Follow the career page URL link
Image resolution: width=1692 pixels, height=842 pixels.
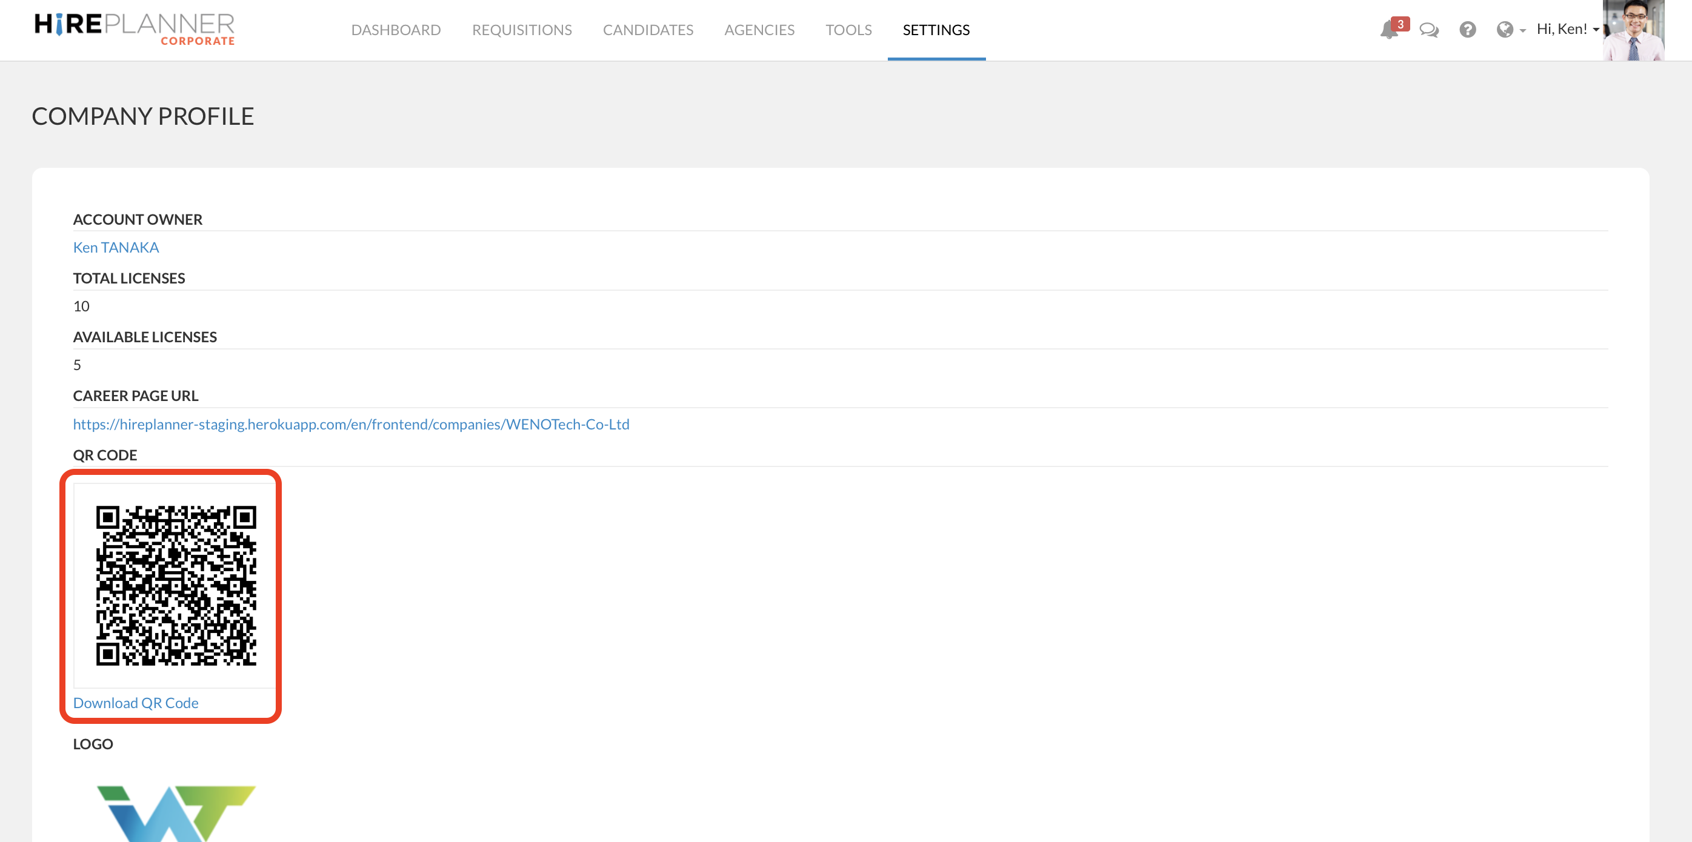pyautogui.click(x=351, y=423)
